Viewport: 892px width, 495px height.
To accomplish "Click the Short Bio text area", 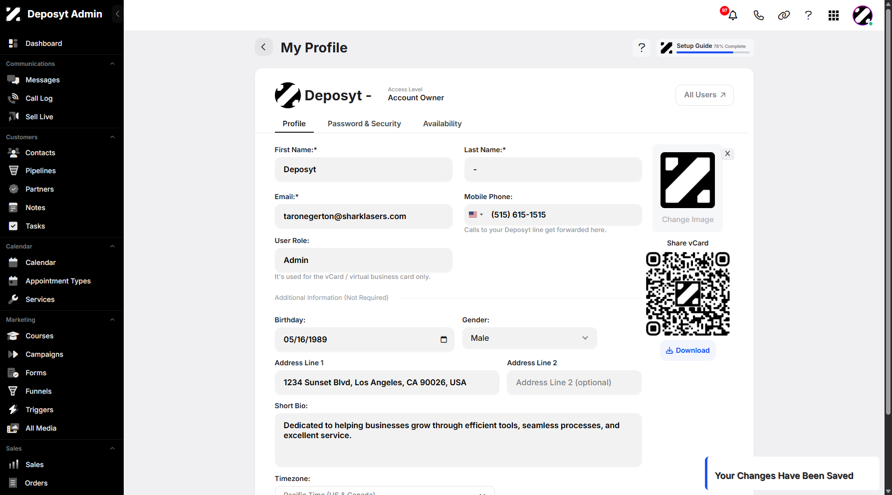I will tap(458, 440).
